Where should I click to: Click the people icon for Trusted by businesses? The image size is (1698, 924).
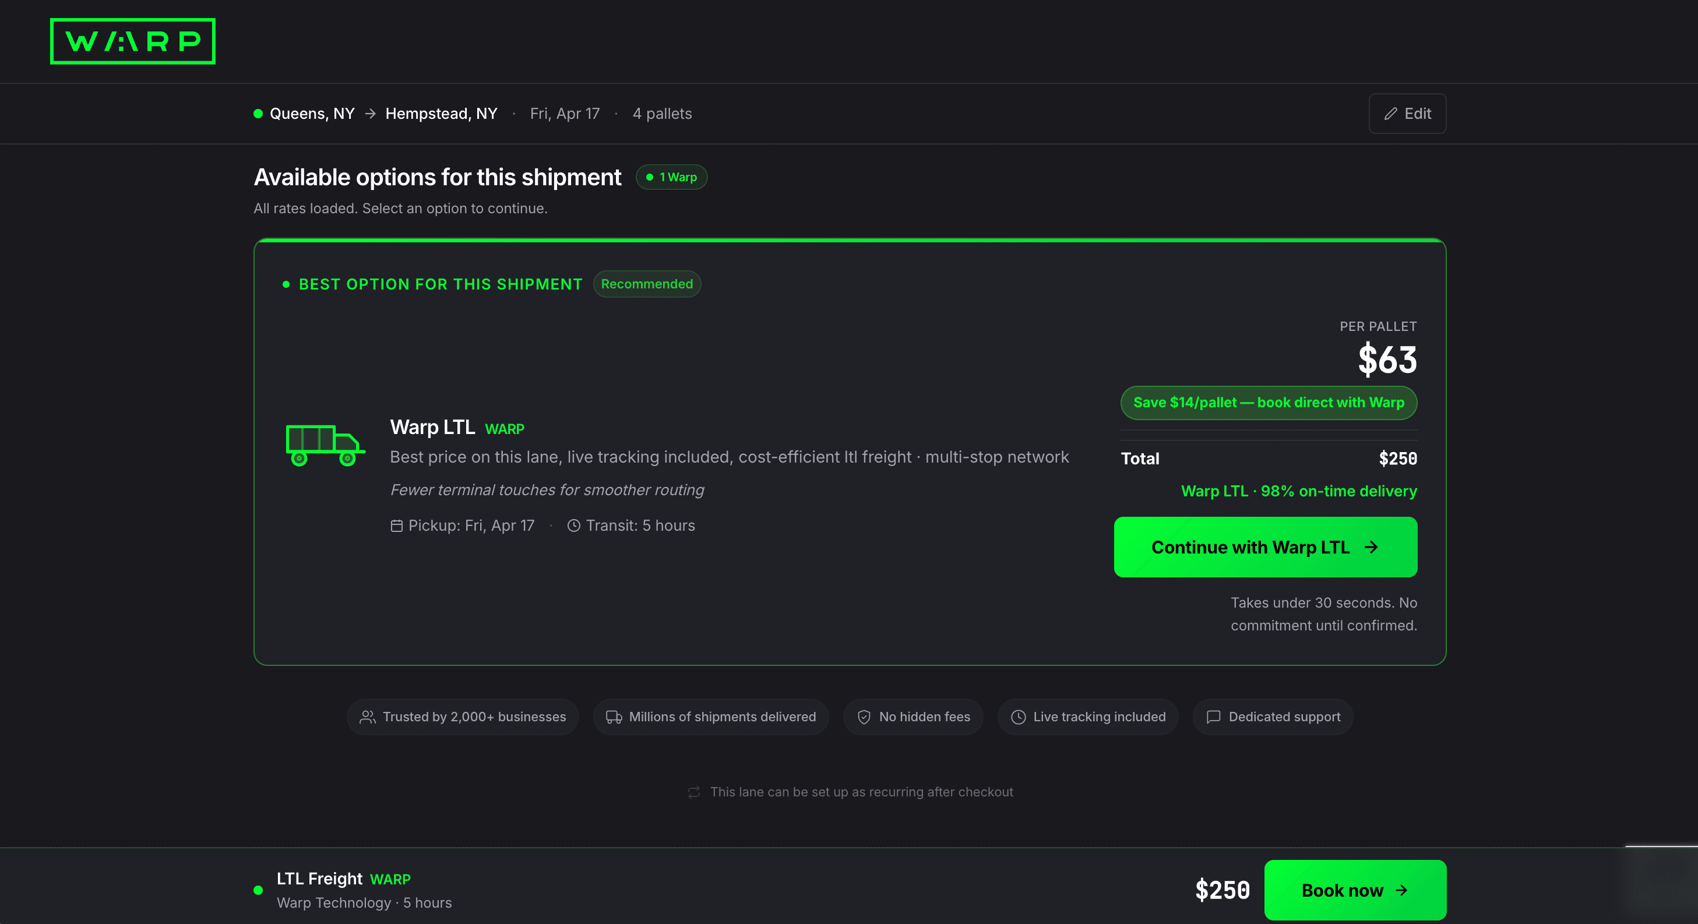367,717
